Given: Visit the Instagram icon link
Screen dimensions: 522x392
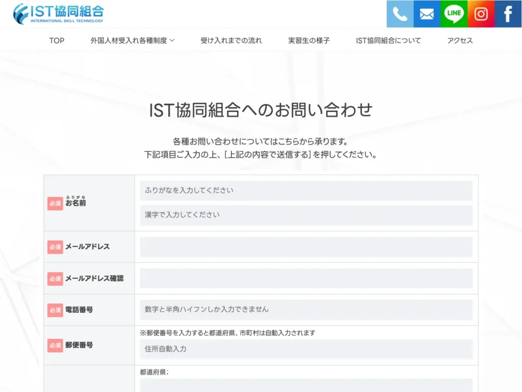Looking at the screenshot, I should click(481, 14).
